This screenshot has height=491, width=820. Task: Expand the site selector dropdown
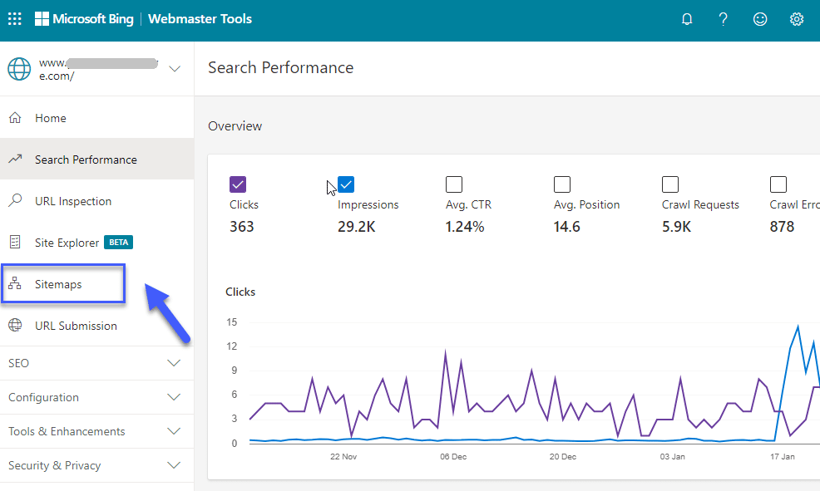175,69
